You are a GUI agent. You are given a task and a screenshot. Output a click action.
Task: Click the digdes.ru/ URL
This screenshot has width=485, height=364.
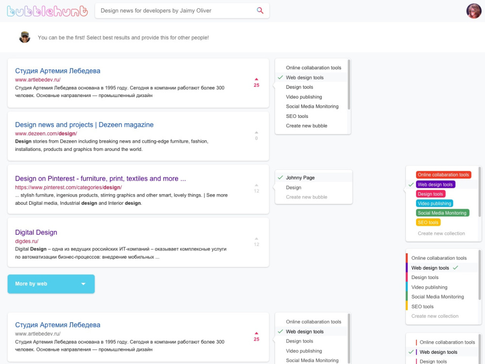(27, 241)
